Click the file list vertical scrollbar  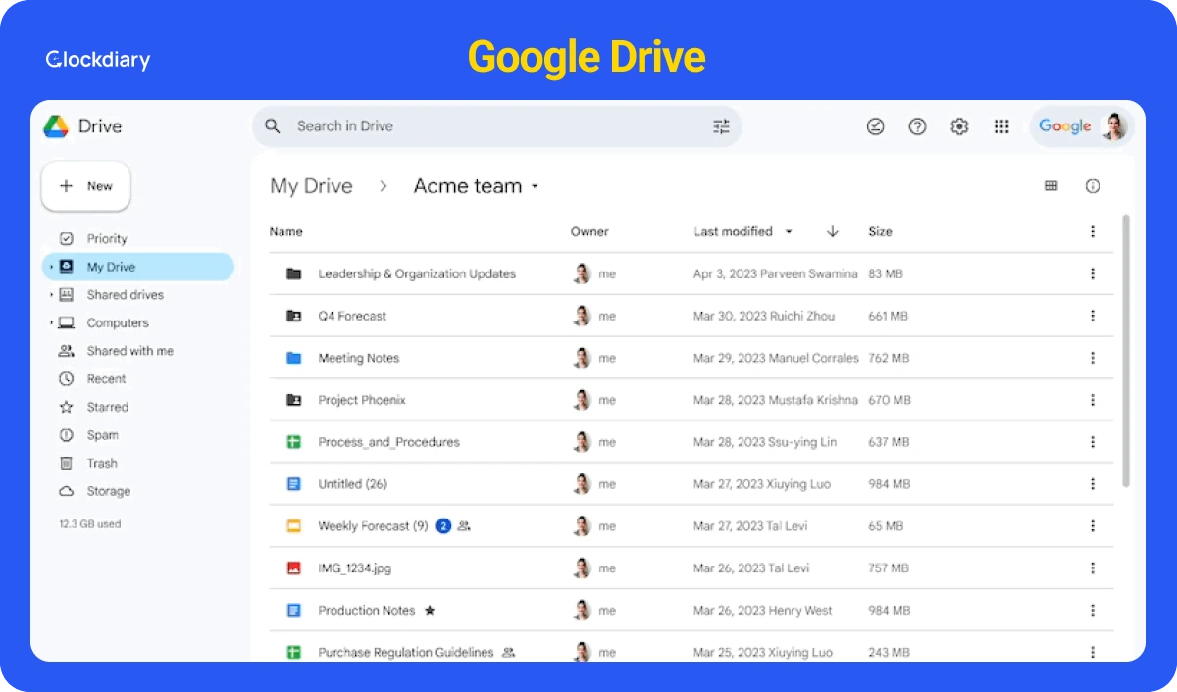[x=1126, y=353]
